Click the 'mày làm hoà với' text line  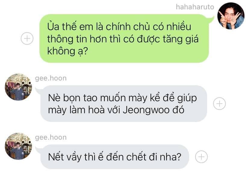[x=85, y=110]
